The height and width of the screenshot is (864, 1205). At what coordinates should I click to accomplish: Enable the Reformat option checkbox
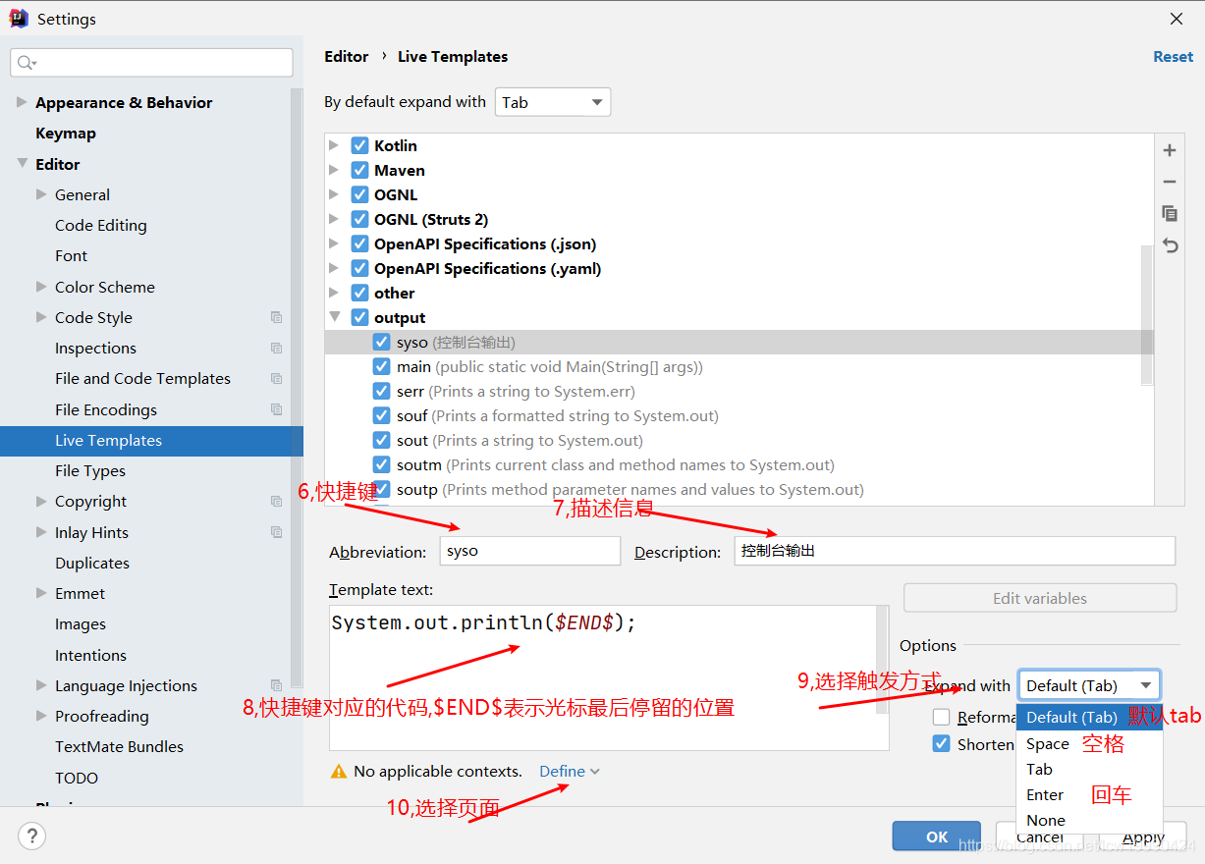pos(941,717)
